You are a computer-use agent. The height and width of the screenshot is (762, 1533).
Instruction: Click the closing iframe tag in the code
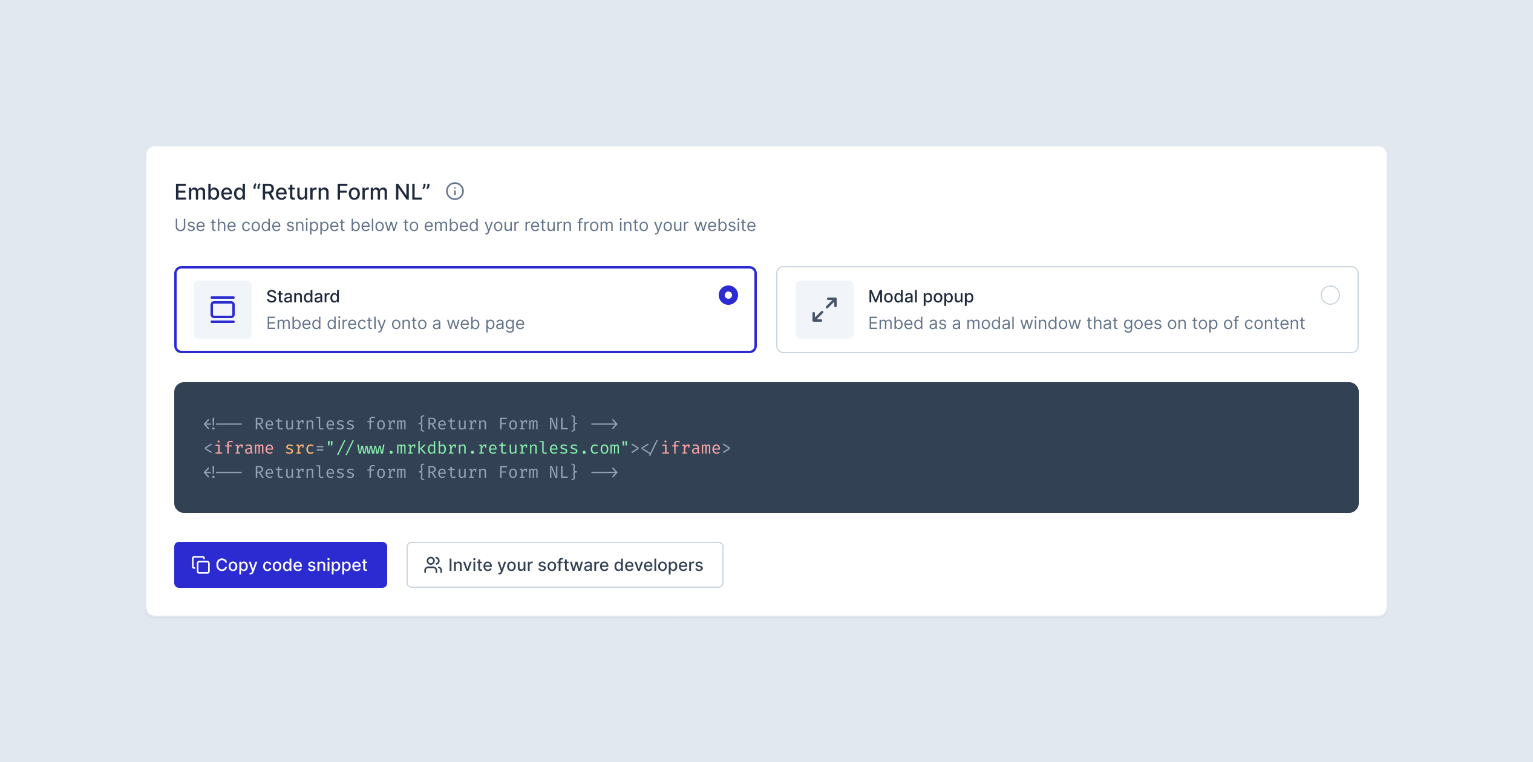[685, 448]
